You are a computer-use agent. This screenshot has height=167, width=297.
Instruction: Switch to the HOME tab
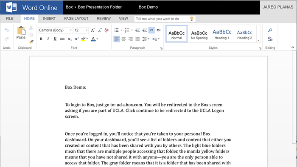pos(29,19)
